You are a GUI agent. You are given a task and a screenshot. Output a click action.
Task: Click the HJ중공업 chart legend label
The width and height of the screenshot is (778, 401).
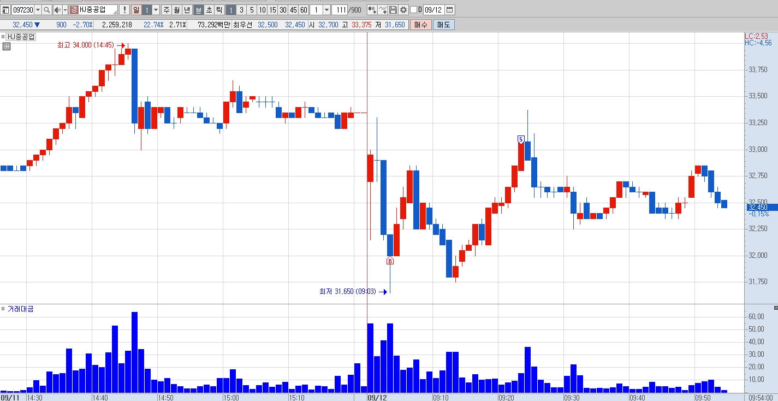click(21, 37)
